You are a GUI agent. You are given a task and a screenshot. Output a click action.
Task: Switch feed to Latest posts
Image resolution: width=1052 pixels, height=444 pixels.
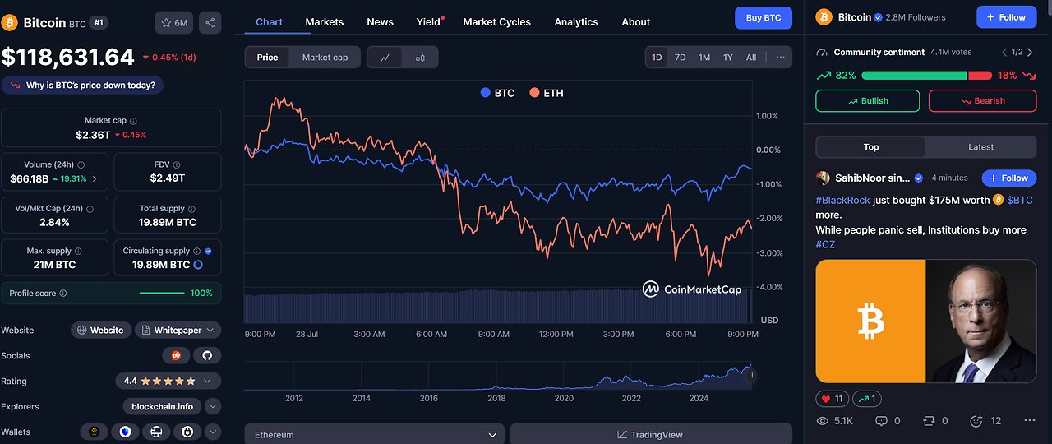coord(980,147)
